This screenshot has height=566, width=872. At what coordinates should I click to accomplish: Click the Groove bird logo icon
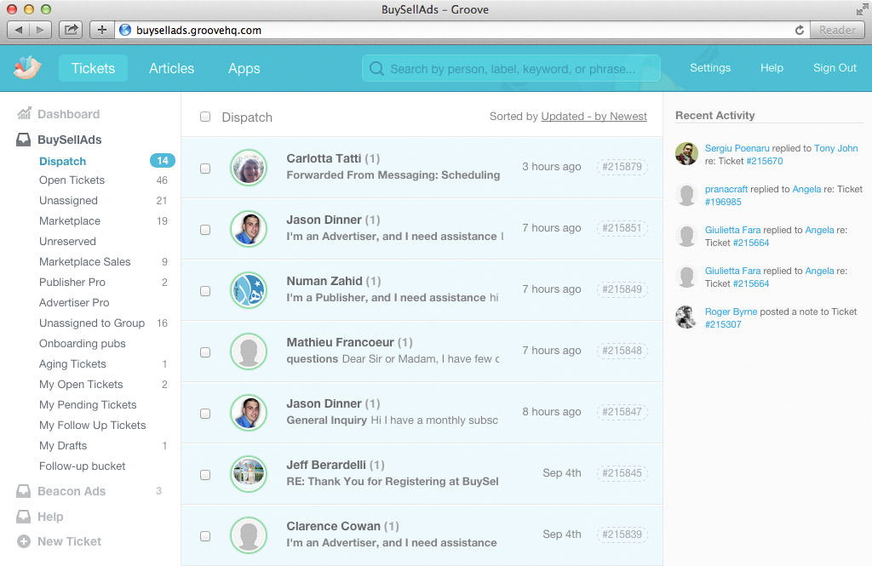point(27,68)
